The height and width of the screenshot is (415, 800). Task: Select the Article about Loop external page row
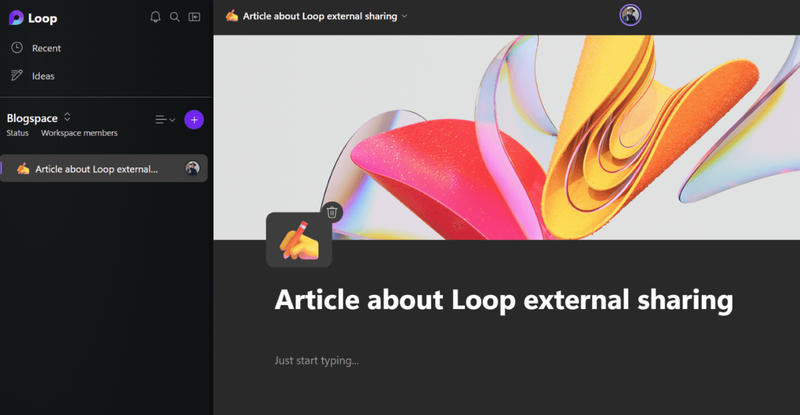click(104, 168)
